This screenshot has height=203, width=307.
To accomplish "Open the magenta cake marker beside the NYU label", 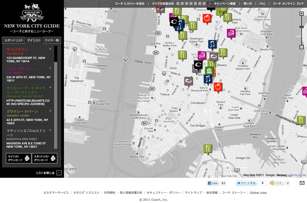I will 202,56.
